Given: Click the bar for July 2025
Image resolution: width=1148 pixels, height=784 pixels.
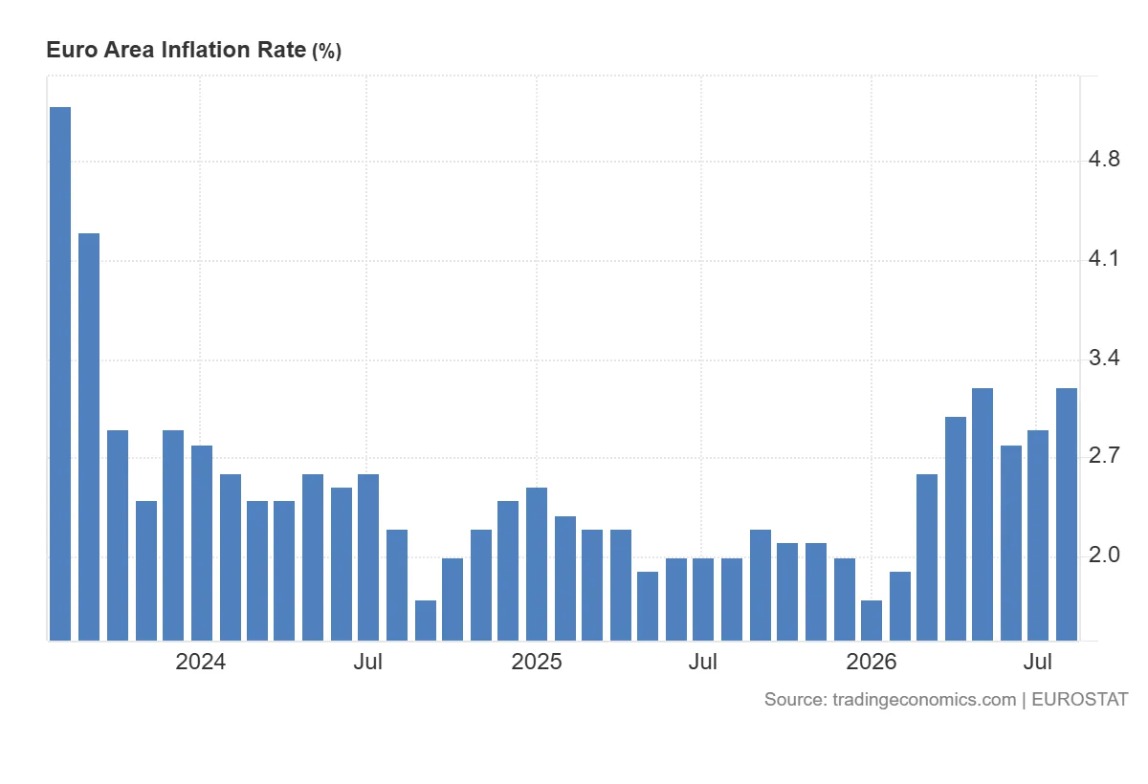Looking at the screenshot, I should (703, 599).
